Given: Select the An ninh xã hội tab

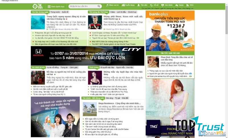Looking at the screenshot, I should 38,68.
